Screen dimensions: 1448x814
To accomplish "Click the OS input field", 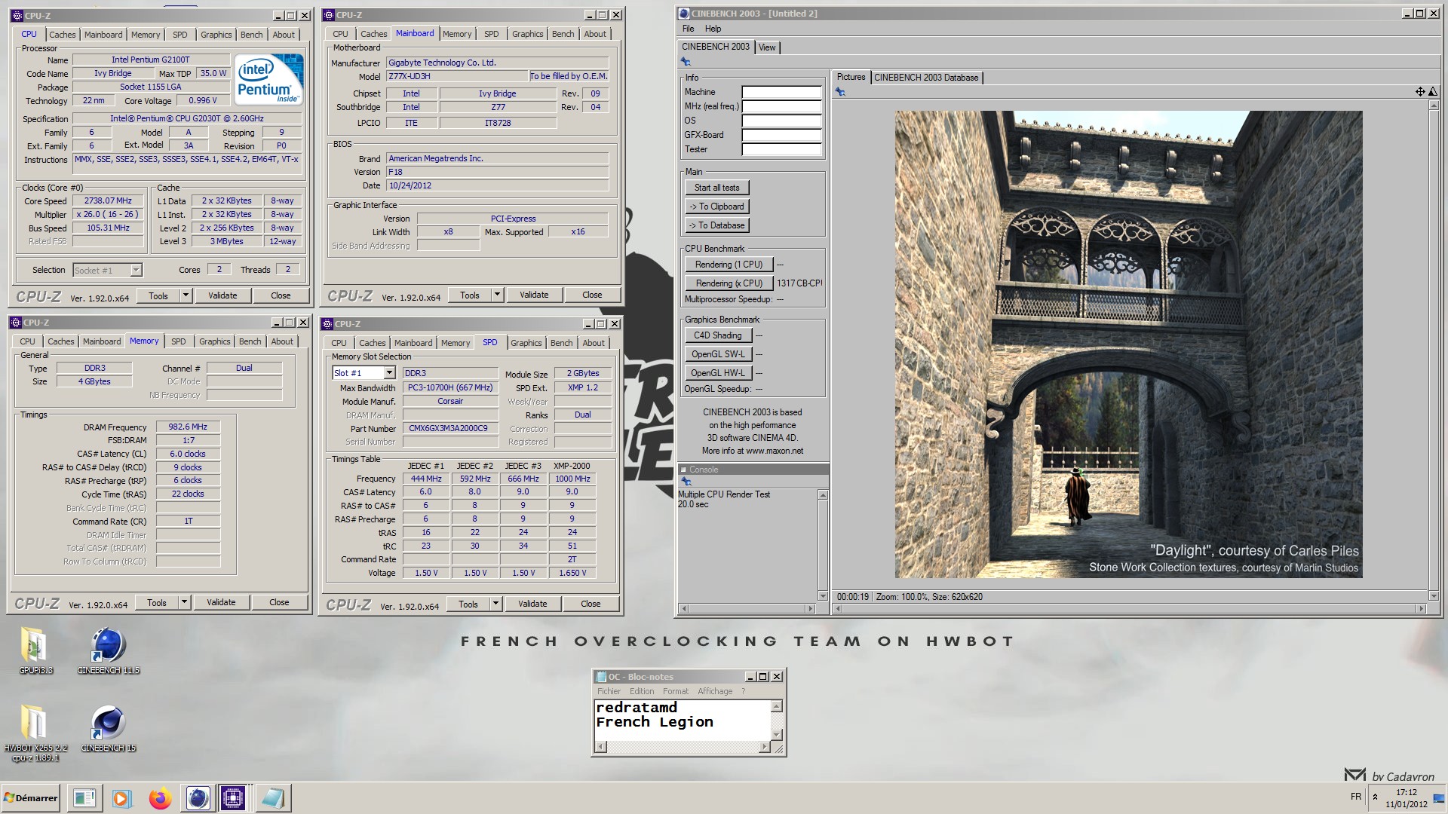I will [781, 121].
